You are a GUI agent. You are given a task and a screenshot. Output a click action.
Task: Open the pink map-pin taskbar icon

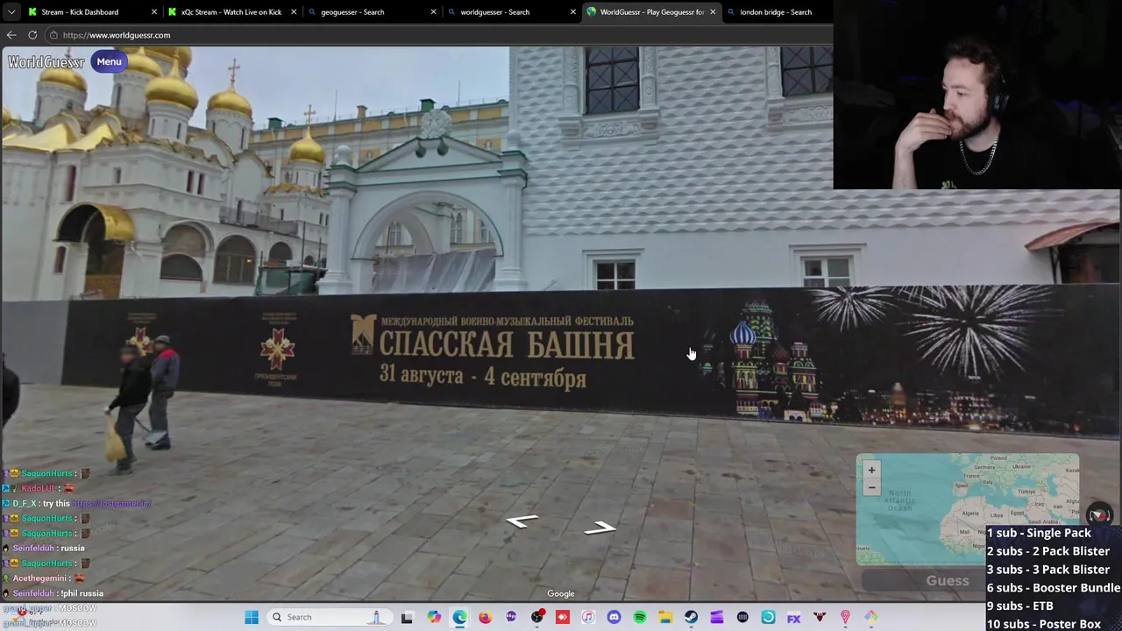[x=845, y=618]
